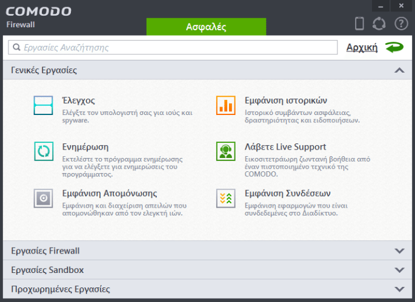Click the green return arrow next to Αρχική
Screen dimensions: 415x302
tap(394, 47)
